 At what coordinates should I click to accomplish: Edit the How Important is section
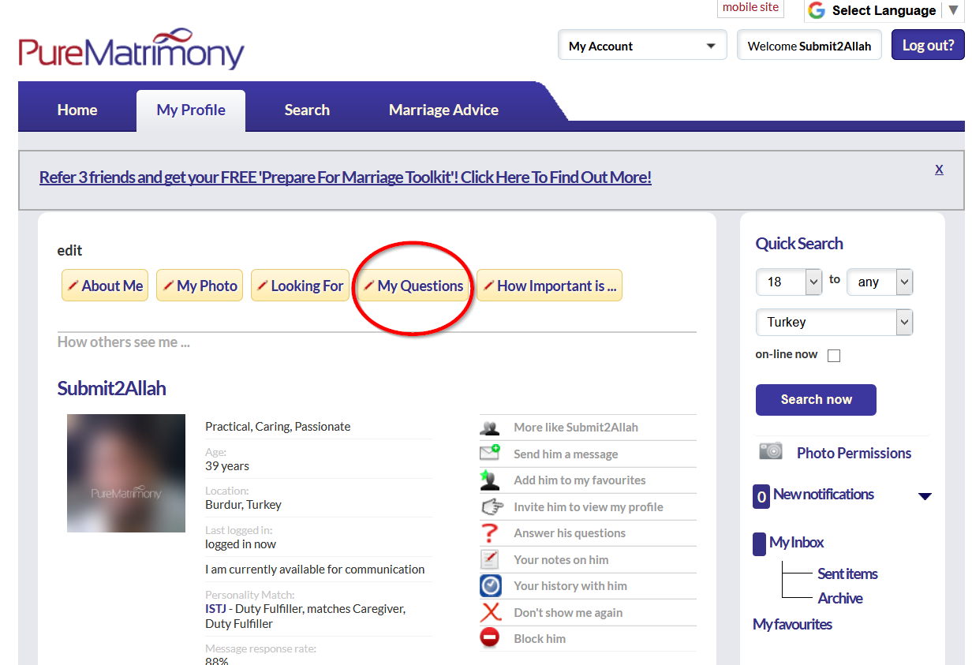pos(549,286)
